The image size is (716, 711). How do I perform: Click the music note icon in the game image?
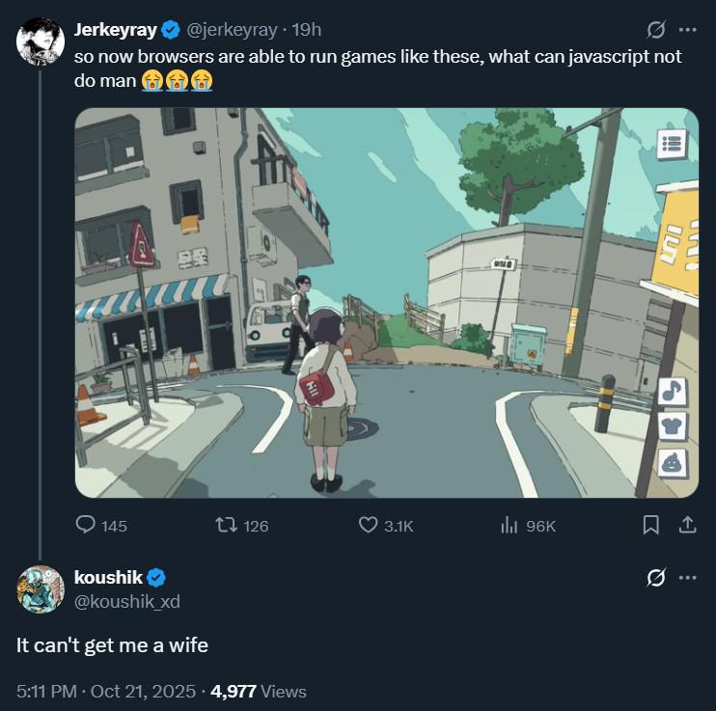point(671,391)
